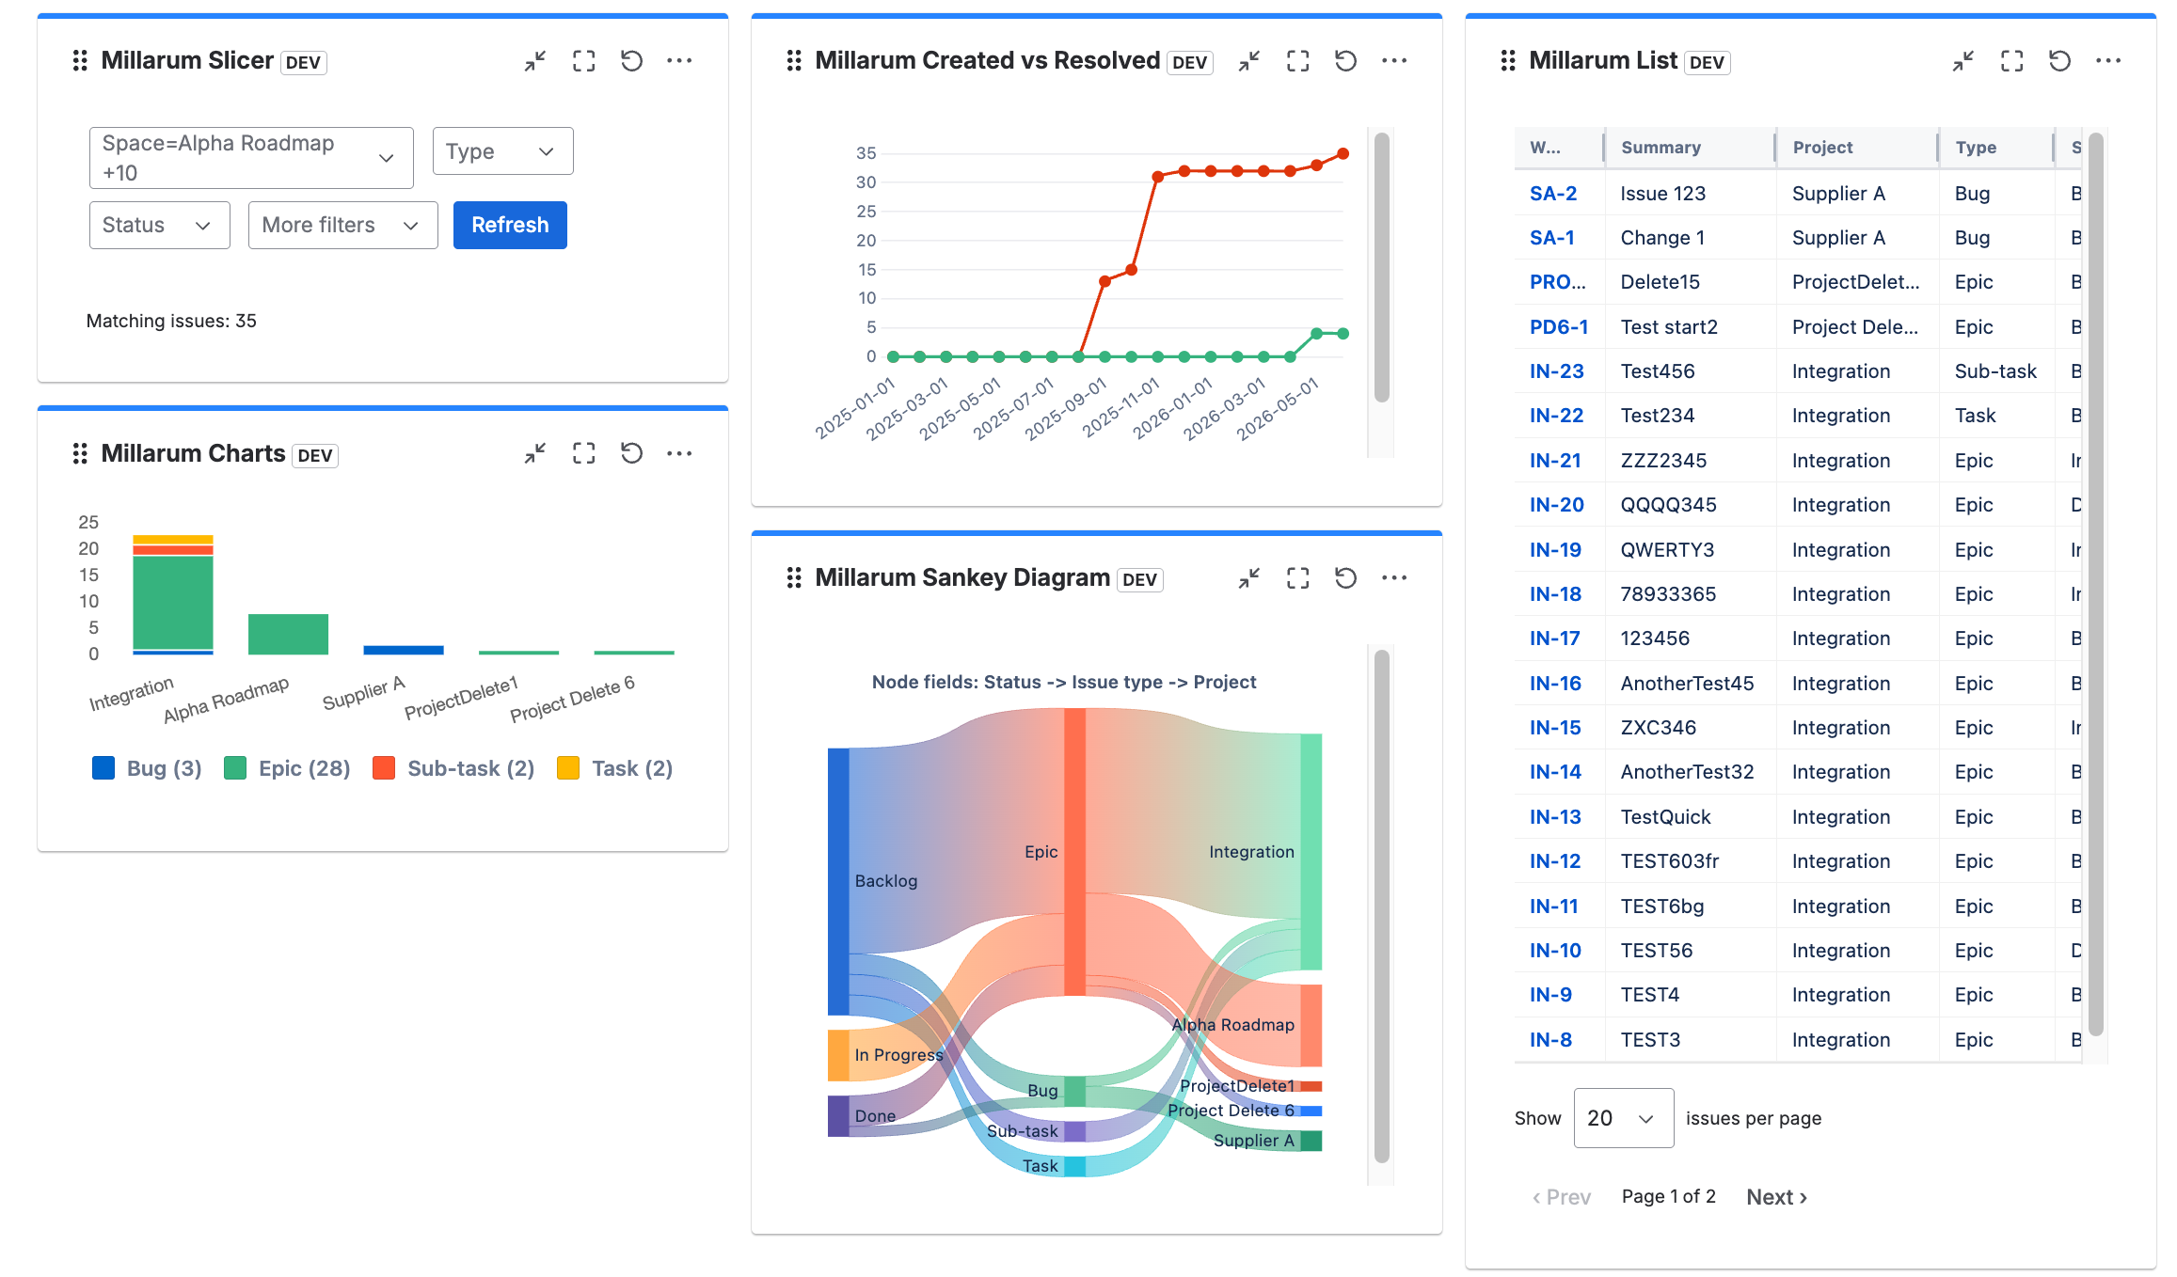Minimize the Millarum Slicer gadget

point(535,61)
